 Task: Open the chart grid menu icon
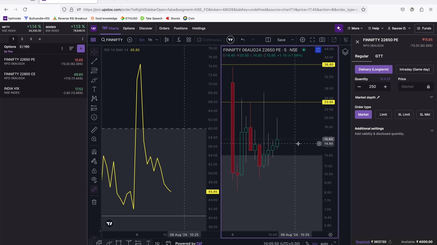(93, 40)
